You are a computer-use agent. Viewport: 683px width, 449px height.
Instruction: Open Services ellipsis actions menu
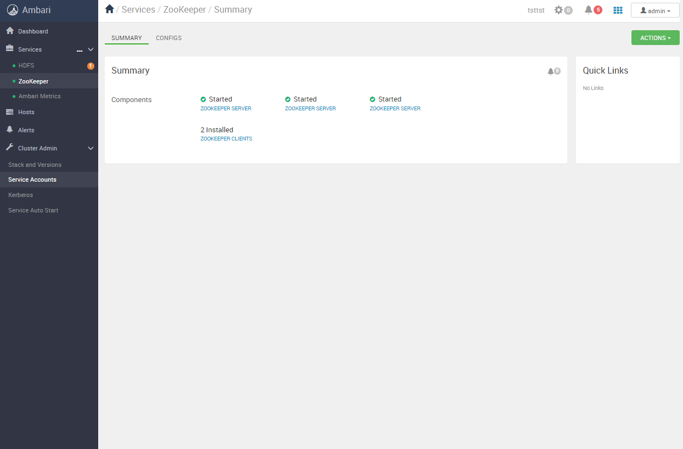(x=80, y=50)
